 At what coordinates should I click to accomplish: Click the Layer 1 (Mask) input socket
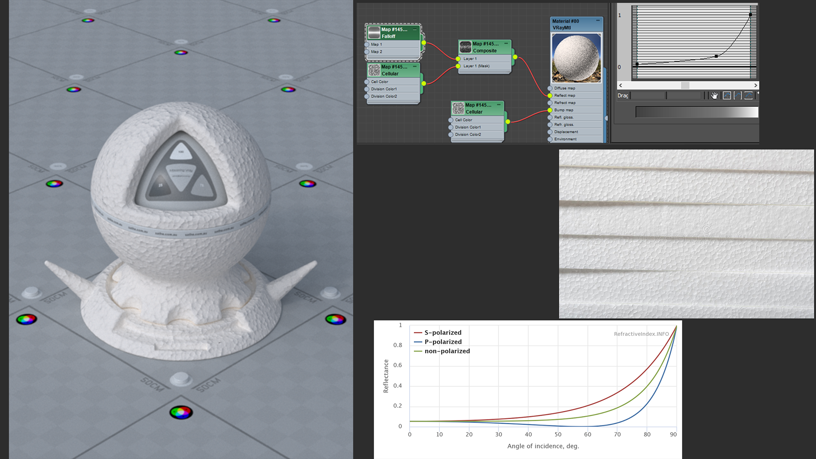[458, 66]
